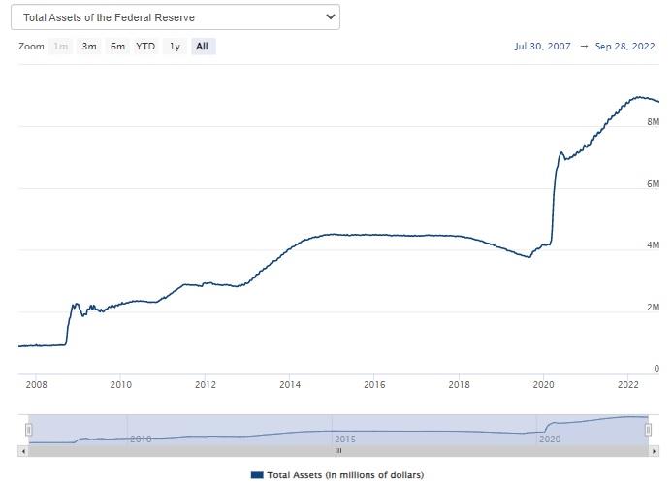Image resolution: width=672 pixels, height=489 pixels.
Task: Click the dropdown chevron arrow at top
Action: (x=330, y=17)
